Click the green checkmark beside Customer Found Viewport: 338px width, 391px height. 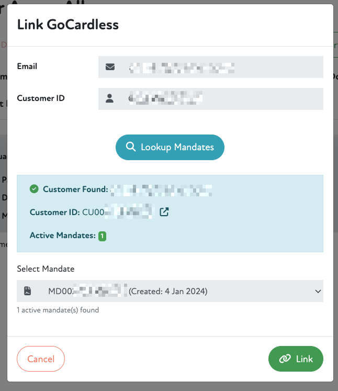[34, 189]
